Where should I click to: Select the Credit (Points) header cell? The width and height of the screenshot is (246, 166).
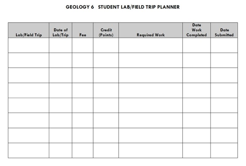click(106, 32)
